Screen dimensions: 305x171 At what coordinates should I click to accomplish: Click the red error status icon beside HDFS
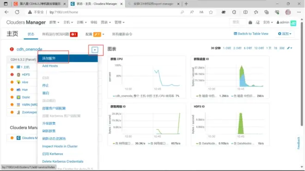pyautogui.click(x=12, y=75)
